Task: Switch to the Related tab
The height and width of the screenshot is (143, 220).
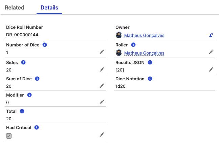Action: [15, 7]
